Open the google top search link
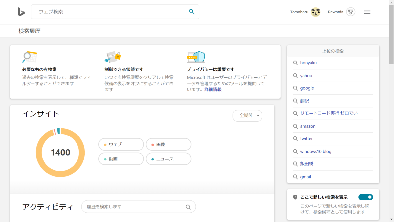This screenshot has width=394, height=222. click(x=307, y=88)
